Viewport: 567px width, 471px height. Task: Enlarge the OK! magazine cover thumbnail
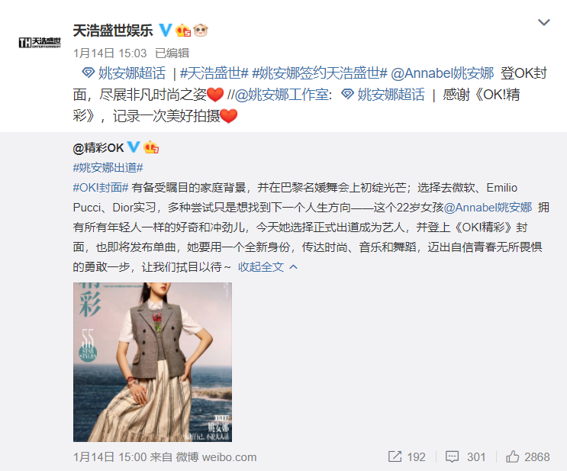(x=152, y=362)
